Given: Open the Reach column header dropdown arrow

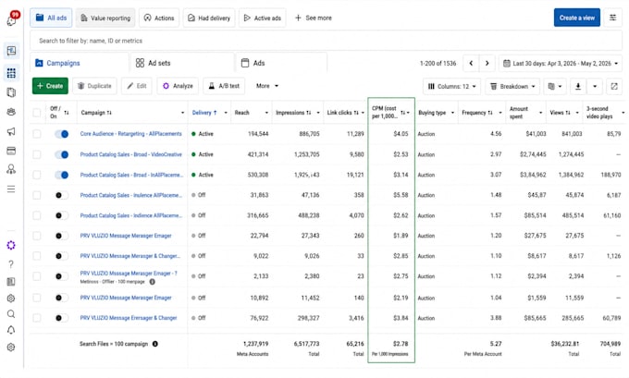Looking at the screenshot, I should [266, 113].
